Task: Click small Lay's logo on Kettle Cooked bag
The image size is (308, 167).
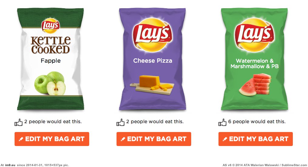Action: click(50, 26)
